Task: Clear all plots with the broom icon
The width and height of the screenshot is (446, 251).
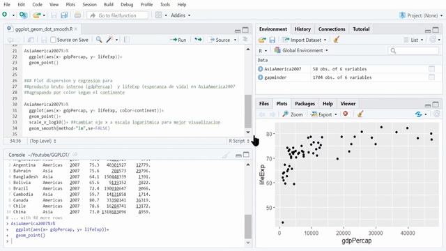Action: click(360, 114)
